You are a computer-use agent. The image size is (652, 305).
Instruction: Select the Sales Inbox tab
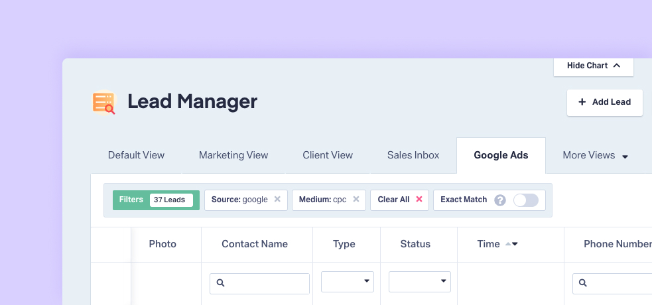coord(413,155)
